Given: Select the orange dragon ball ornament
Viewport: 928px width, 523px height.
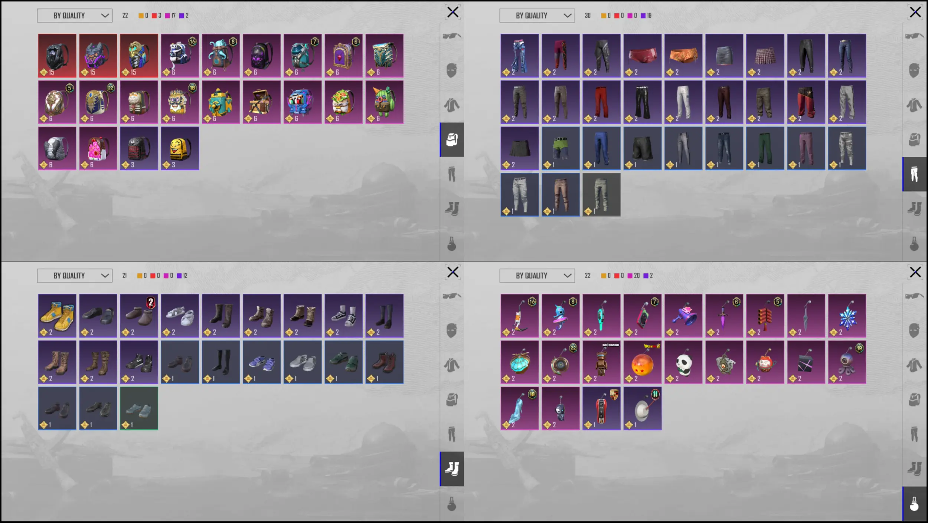Looking at the screenshot, I should 643,362.
